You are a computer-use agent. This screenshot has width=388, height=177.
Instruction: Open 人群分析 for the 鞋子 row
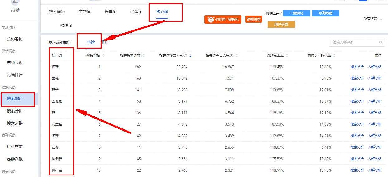pos(375,90)
